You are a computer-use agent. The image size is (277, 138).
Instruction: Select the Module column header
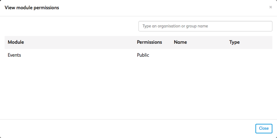pyautogui.click(x=16, y=42)
